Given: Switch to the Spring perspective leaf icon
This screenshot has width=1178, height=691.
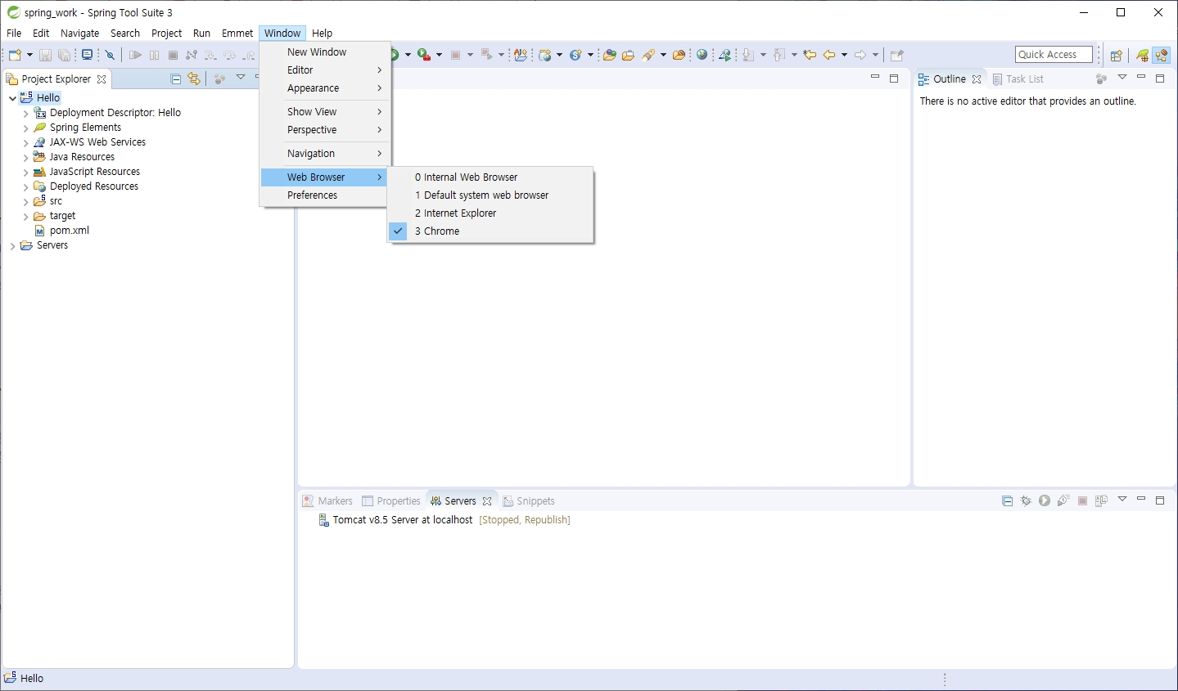Looking at the screenshot, I should coord(1142,55).
